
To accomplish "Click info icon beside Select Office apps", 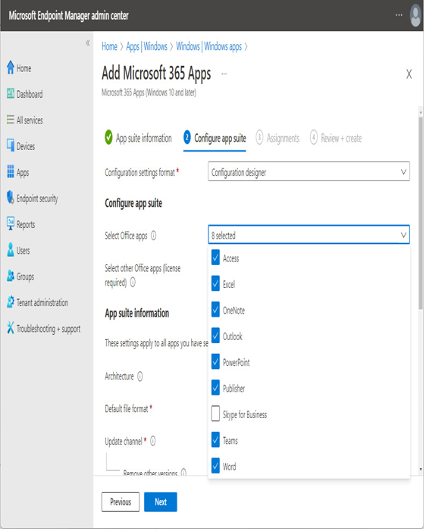I will click(154, 236).
